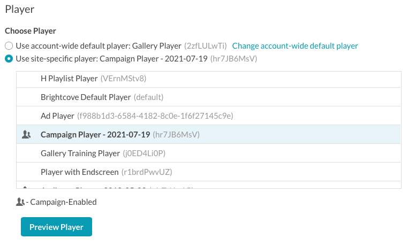Click the Use account-wide default player label
The height and width of the screenshot is (246, 408).
coord(99,46)
